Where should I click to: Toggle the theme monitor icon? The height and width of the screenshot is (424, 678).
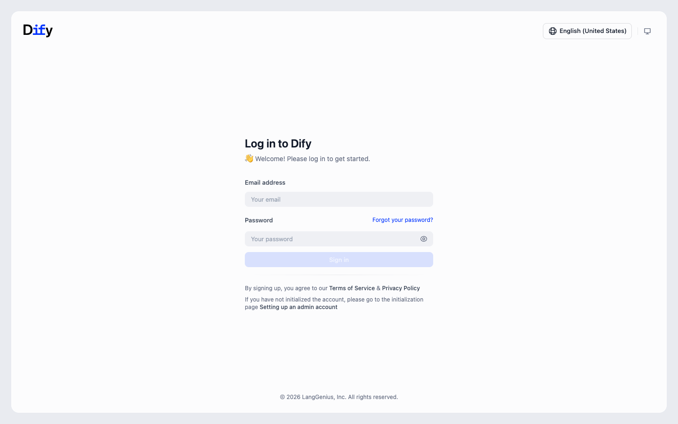tap(647, 31)
